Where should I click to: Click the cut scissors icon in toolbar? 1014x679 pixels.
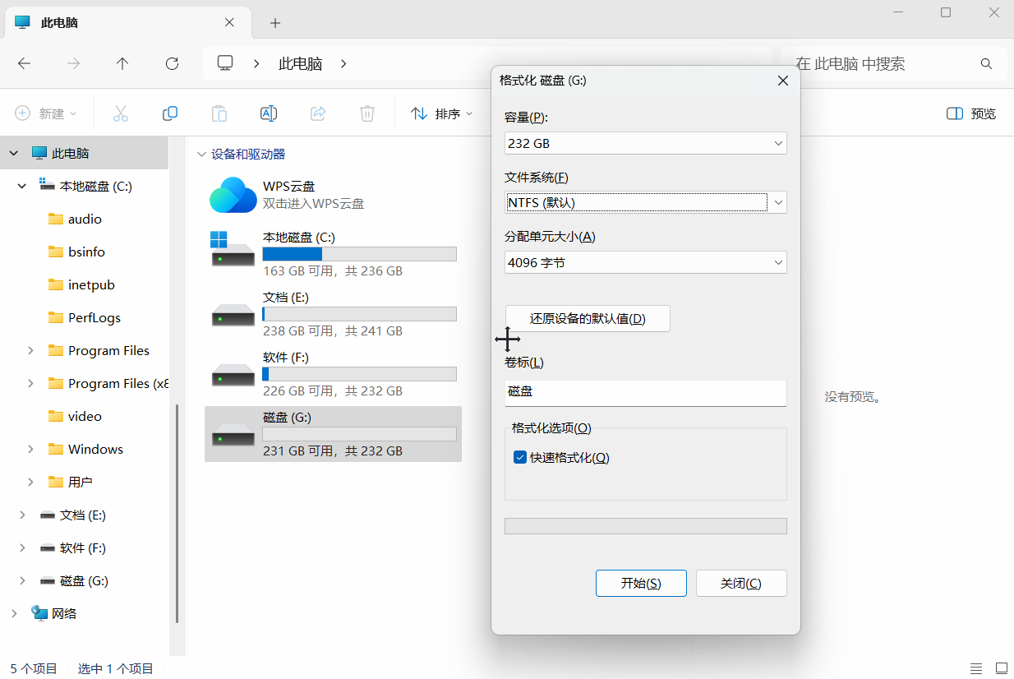tap(121, 113)
